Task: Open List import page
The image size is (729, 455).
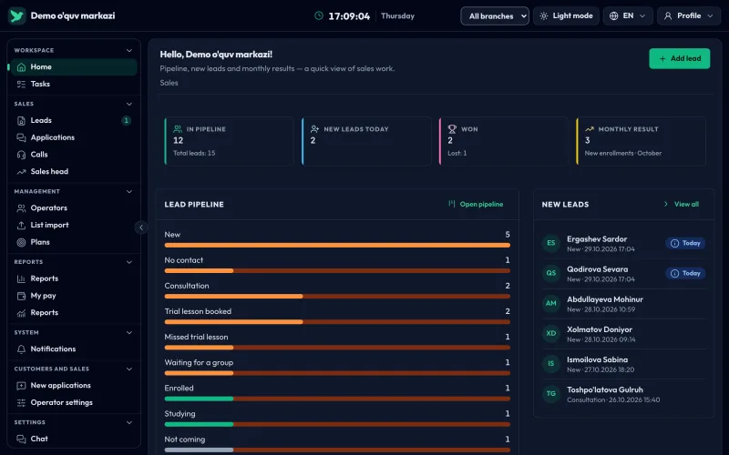Action: (74, 225)
